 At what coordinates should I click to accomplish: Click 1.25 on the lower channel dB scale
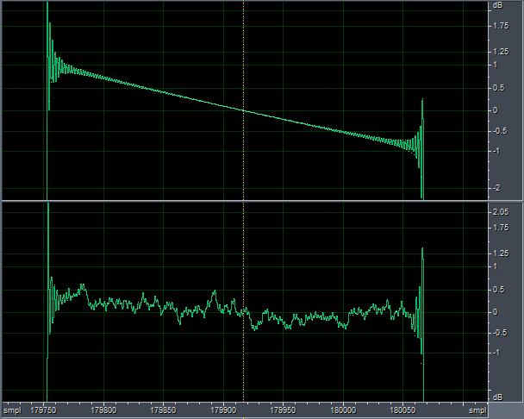point(501,253)
